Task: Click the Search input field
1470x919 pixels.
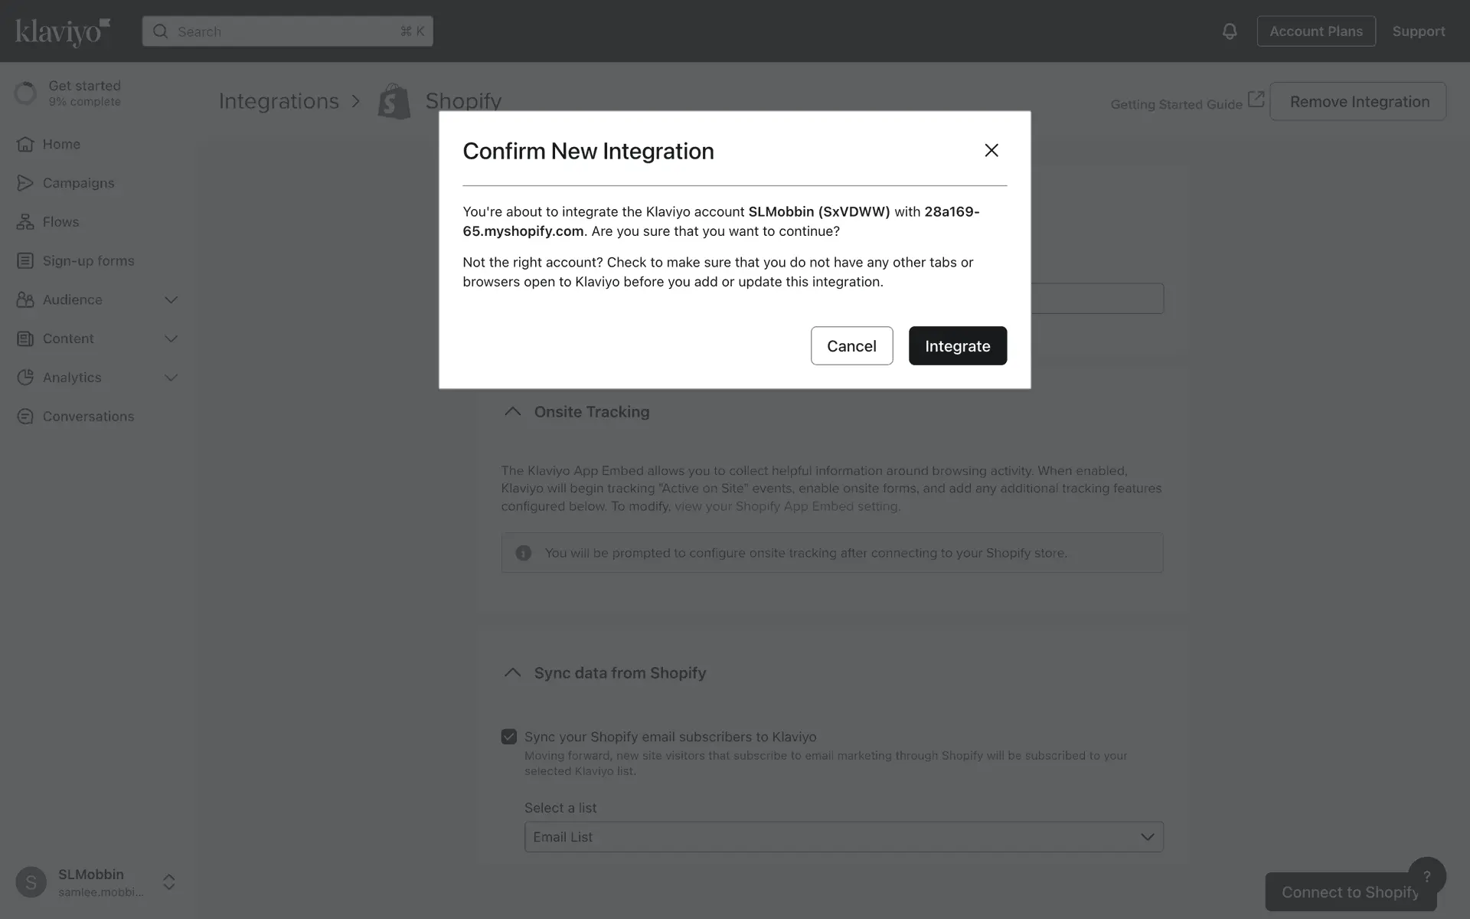Action: (x=287, y=31)
